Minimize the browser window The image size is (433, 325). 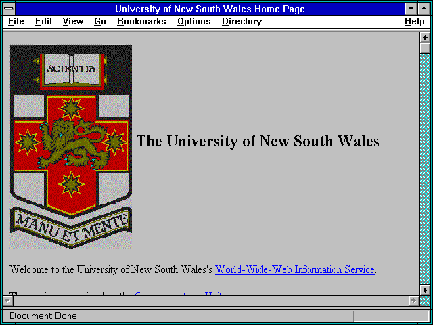[x=411, y=9]
